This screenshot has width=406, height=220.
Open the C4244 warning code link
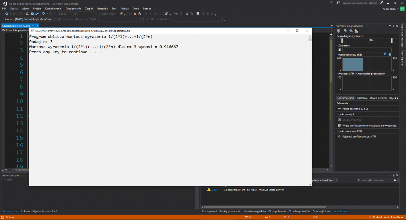coord(215,190)
